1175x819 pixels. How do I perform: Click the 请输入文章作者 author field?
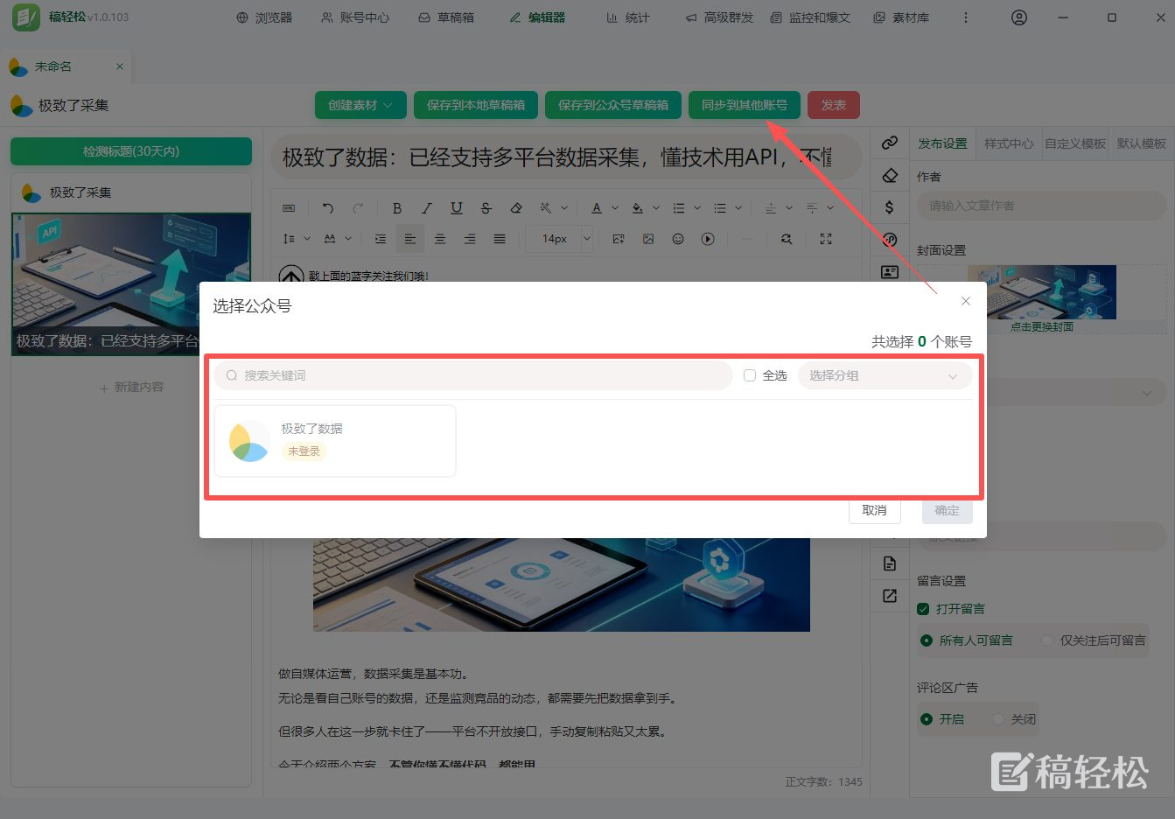(1041, 206)
